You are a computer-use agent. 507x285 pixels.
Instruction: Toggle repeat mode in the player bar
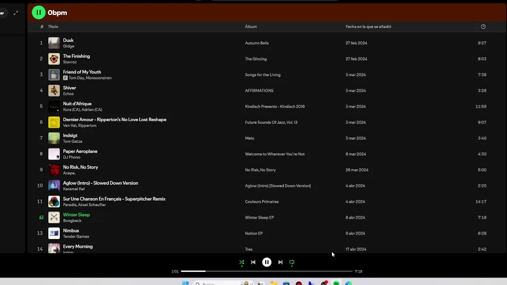click(292, 262)
